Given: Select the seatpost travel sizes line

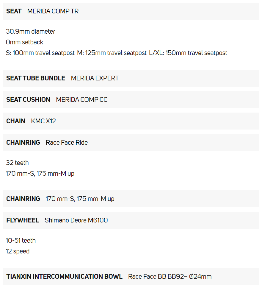Looking at the screenshot, I should pos(116,53).
